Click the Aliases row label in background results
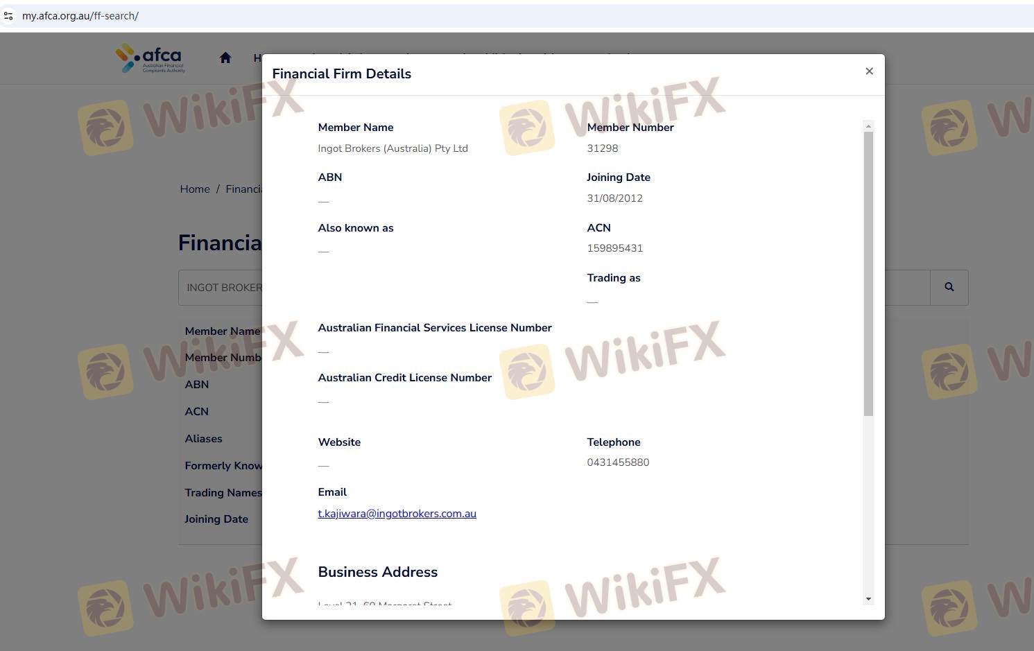The height and width of the screenshot is (651, 1034). click(203, 439)
